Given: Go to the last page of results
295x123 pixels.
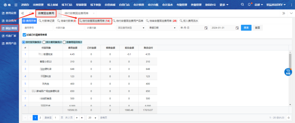Looking at the screenshot, I should point(82,118).
